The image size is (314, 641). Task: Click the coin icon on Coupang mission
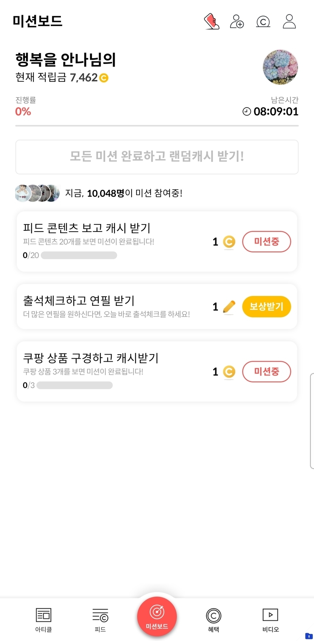tap(229, 372)
